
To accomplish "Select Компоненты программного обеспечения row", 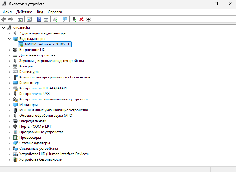I will point(55,77).
